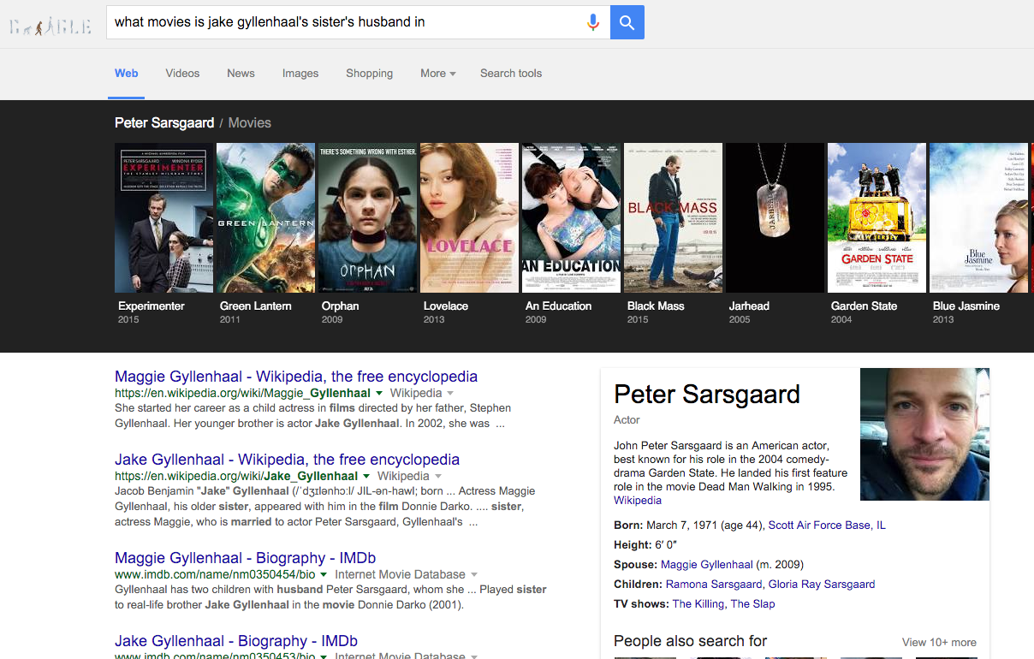Open Jake Gyllenhaal Wikipedia result

tap(287, 460)
